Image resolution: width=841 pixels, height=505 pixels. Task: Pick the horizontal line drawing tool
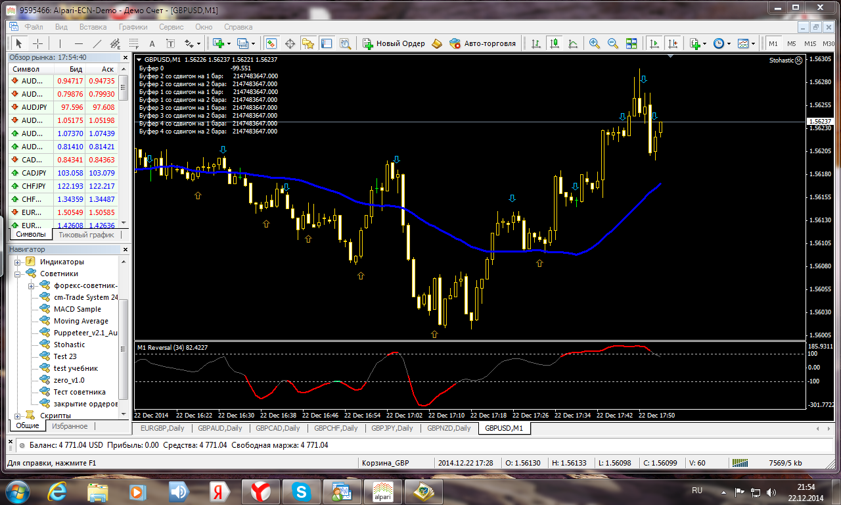pos(79,43)
